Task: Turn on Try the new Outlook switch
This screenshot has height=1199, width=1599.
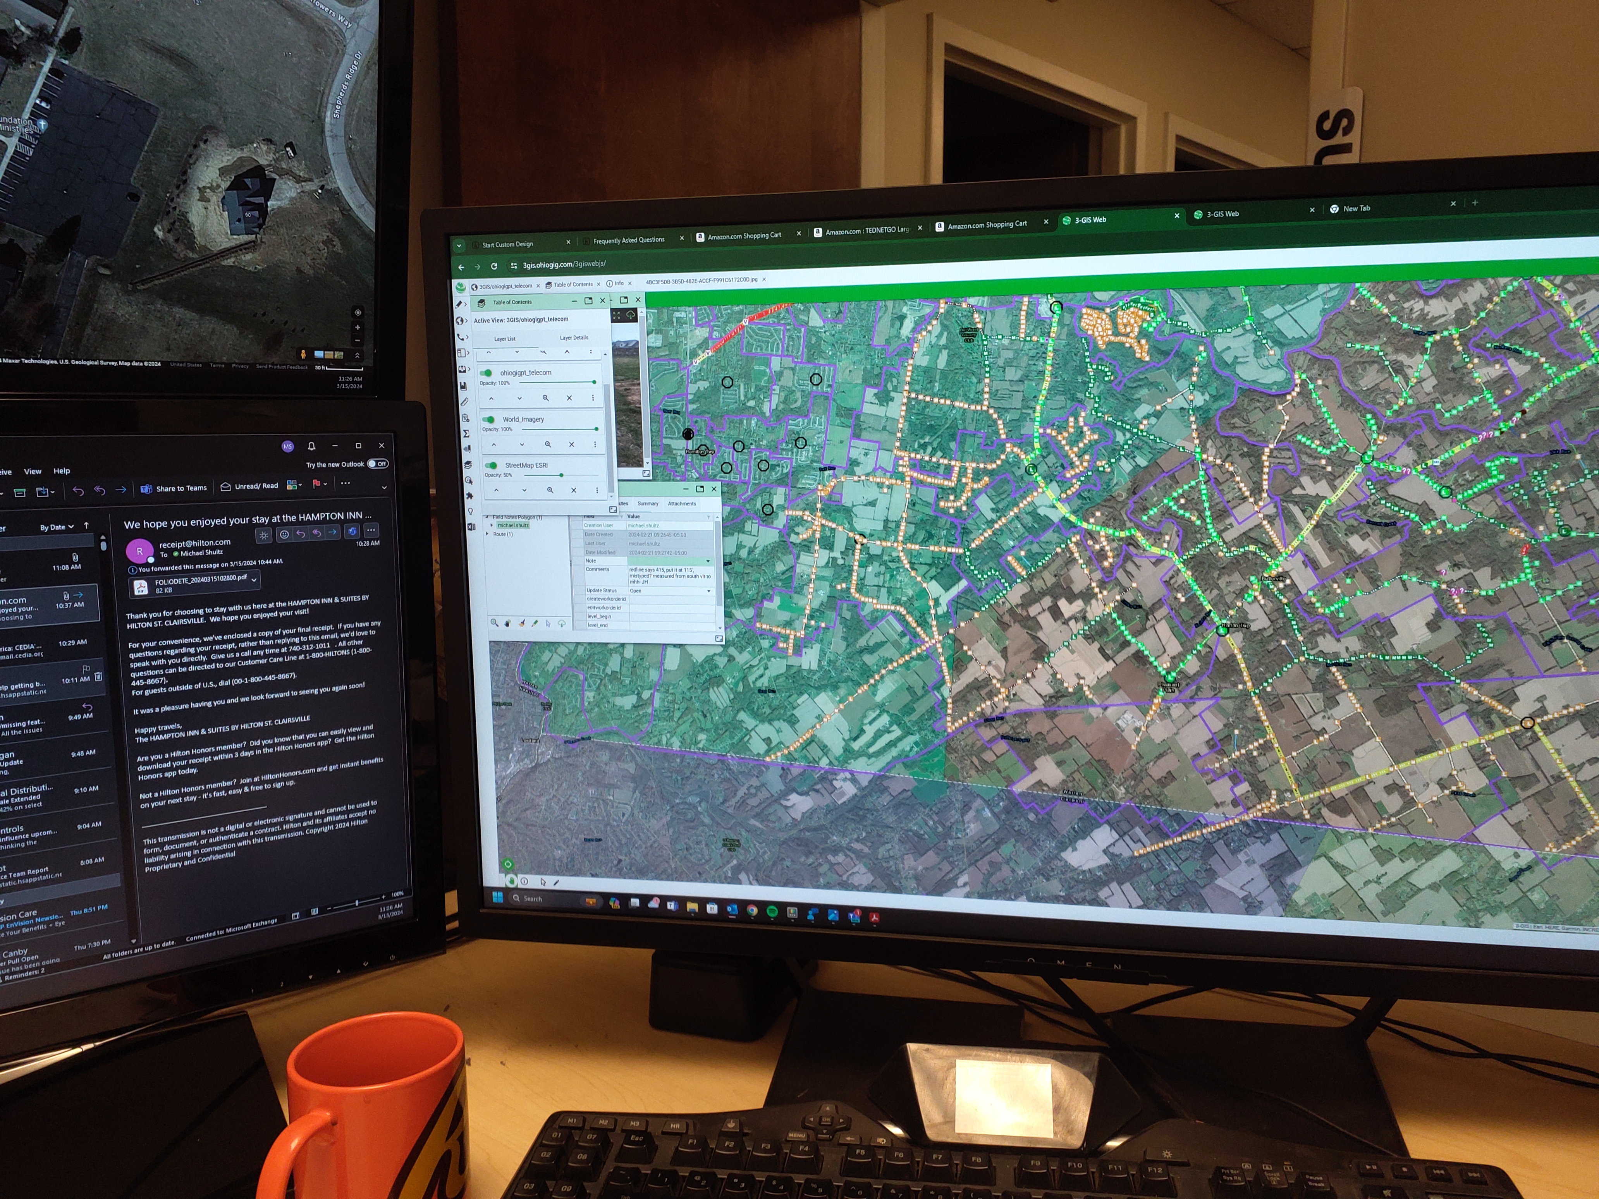Action: (377, 464)
